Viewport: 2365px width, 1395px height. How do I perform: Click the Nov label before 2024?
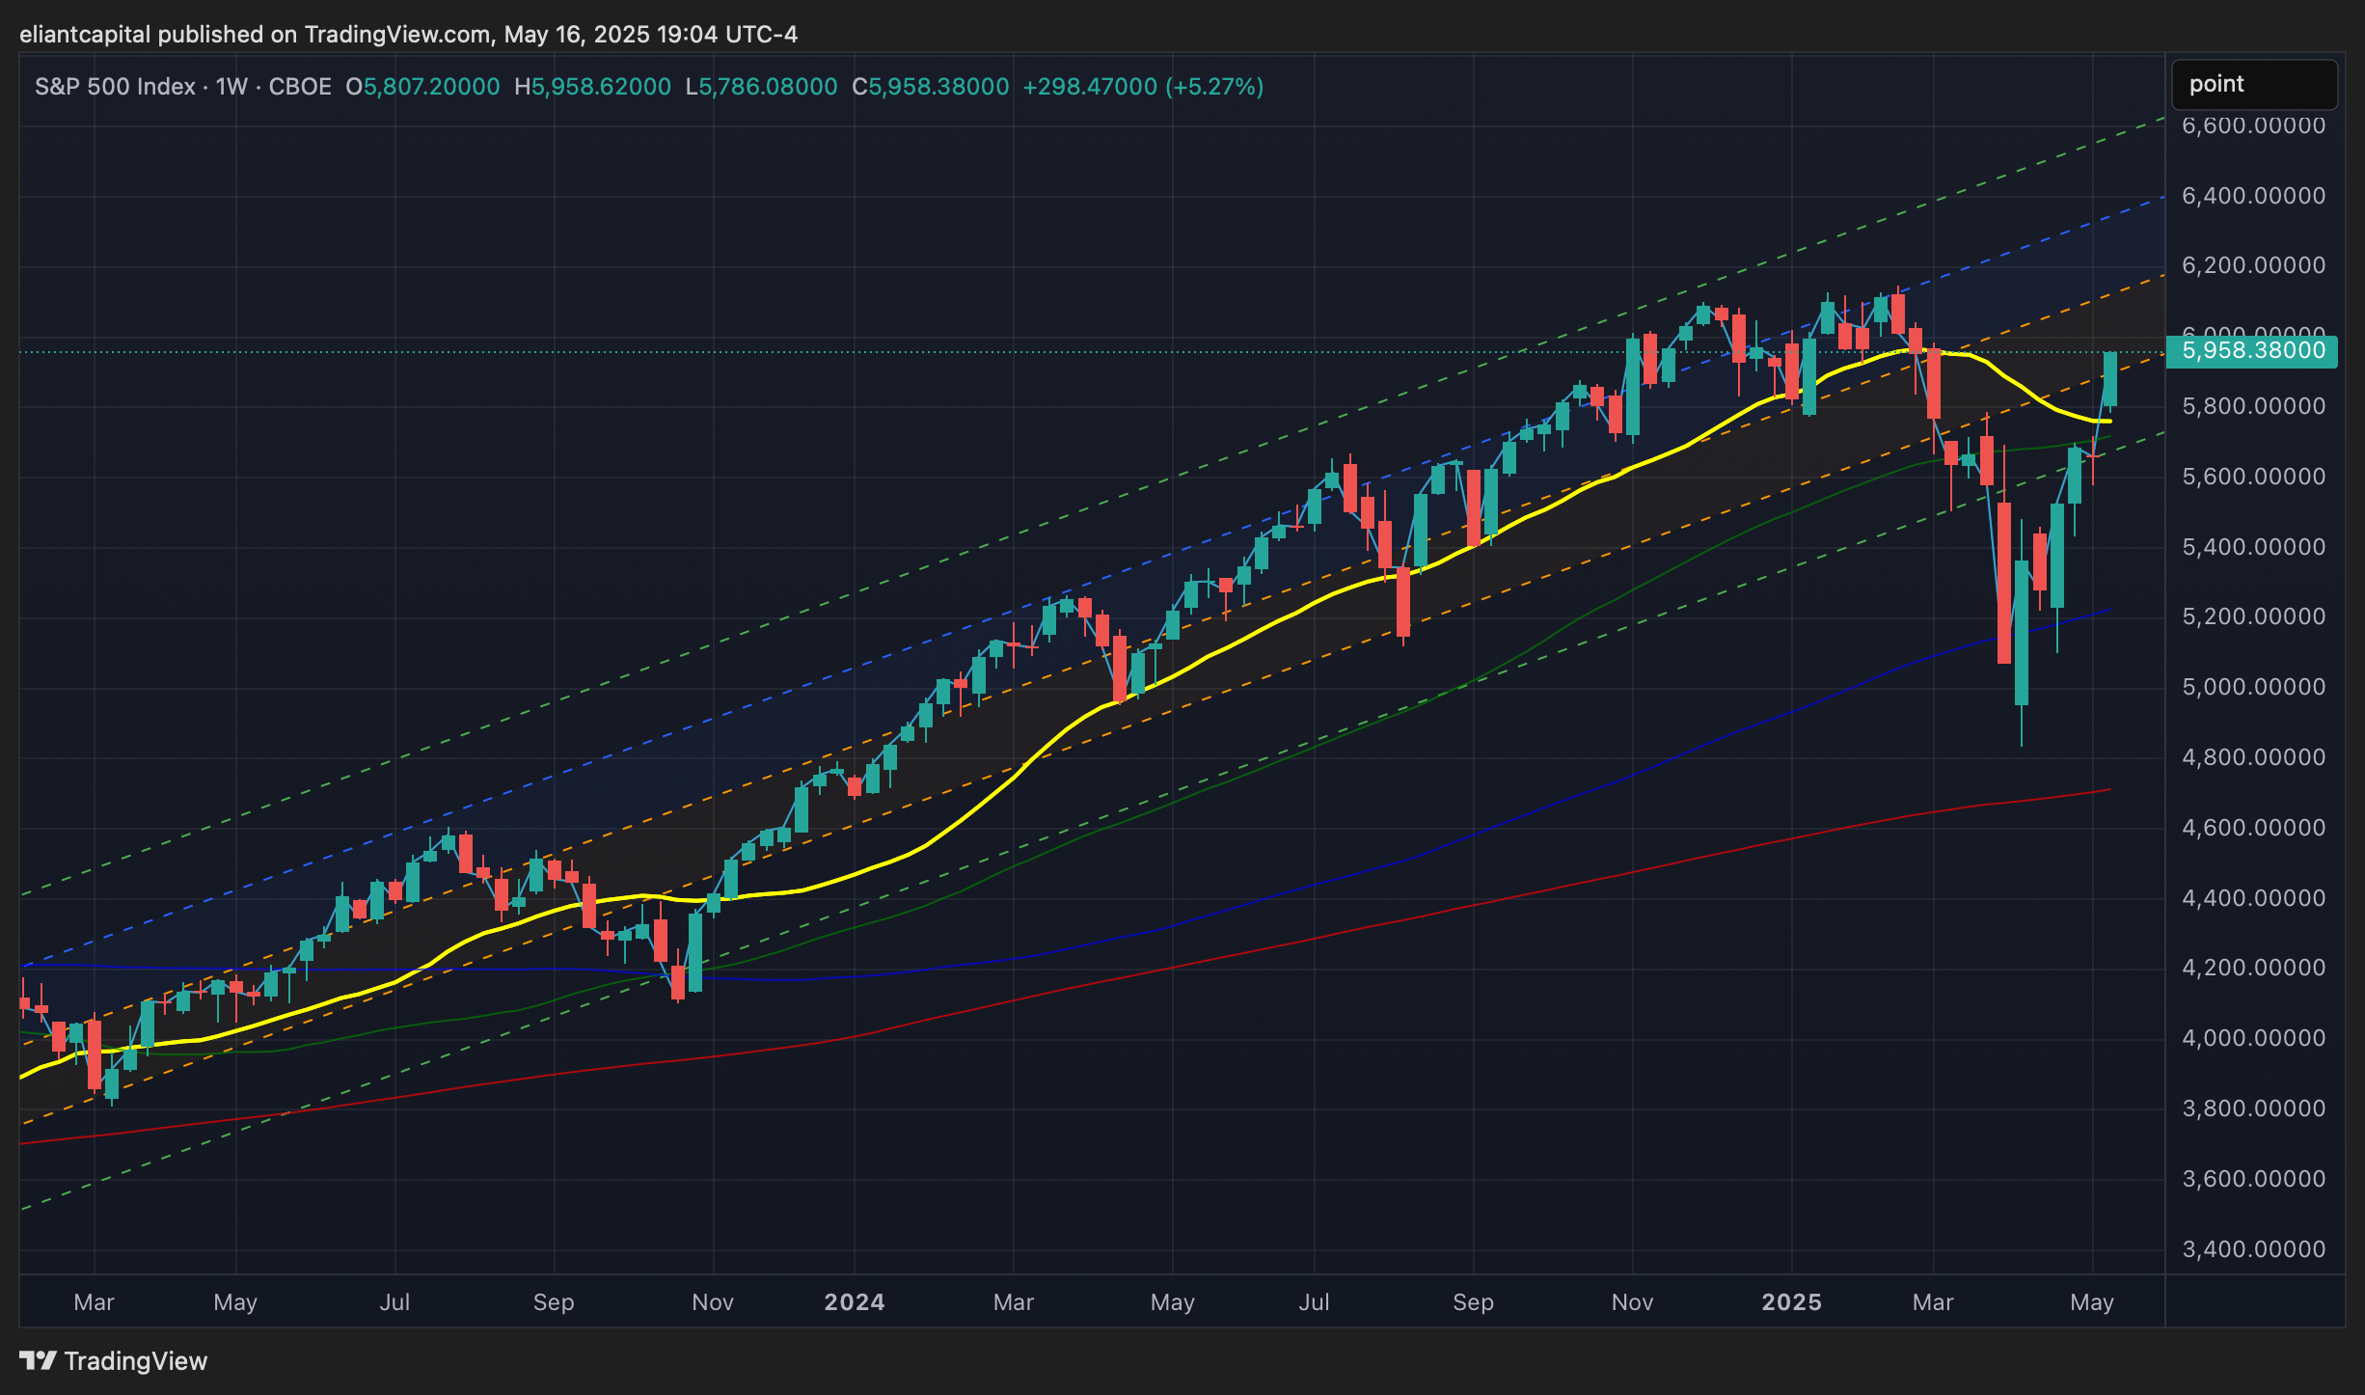point(713,1302)
